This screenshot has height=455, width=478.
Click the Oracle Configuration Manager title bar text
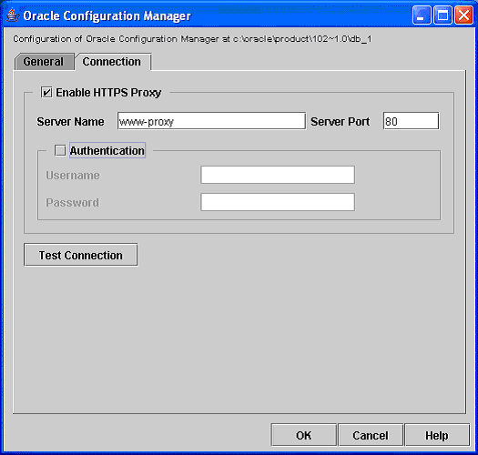[x=107, y=15]
